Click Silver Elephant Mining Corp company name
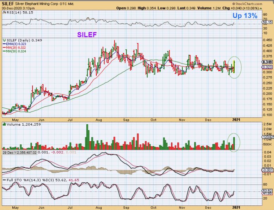The height and width of the screenshot is (210, 274). pyautogui.click(x=37, y=4)
